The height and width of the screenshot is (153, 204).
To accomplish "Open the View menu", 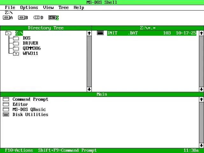I will [48, 7].
